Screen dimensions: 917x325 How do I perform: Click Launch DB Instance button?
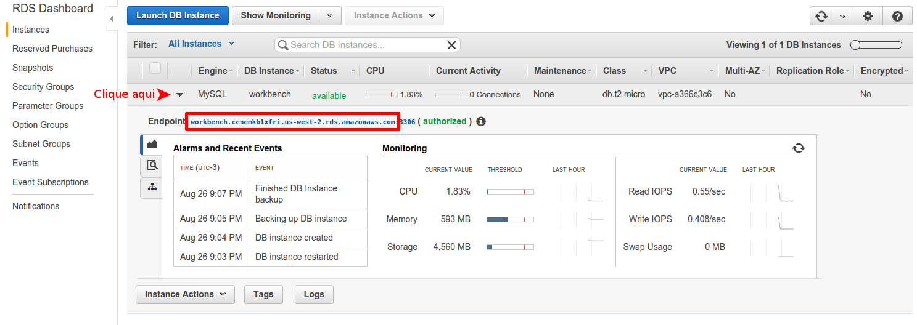pyautogui.click(x=178, y=15)
